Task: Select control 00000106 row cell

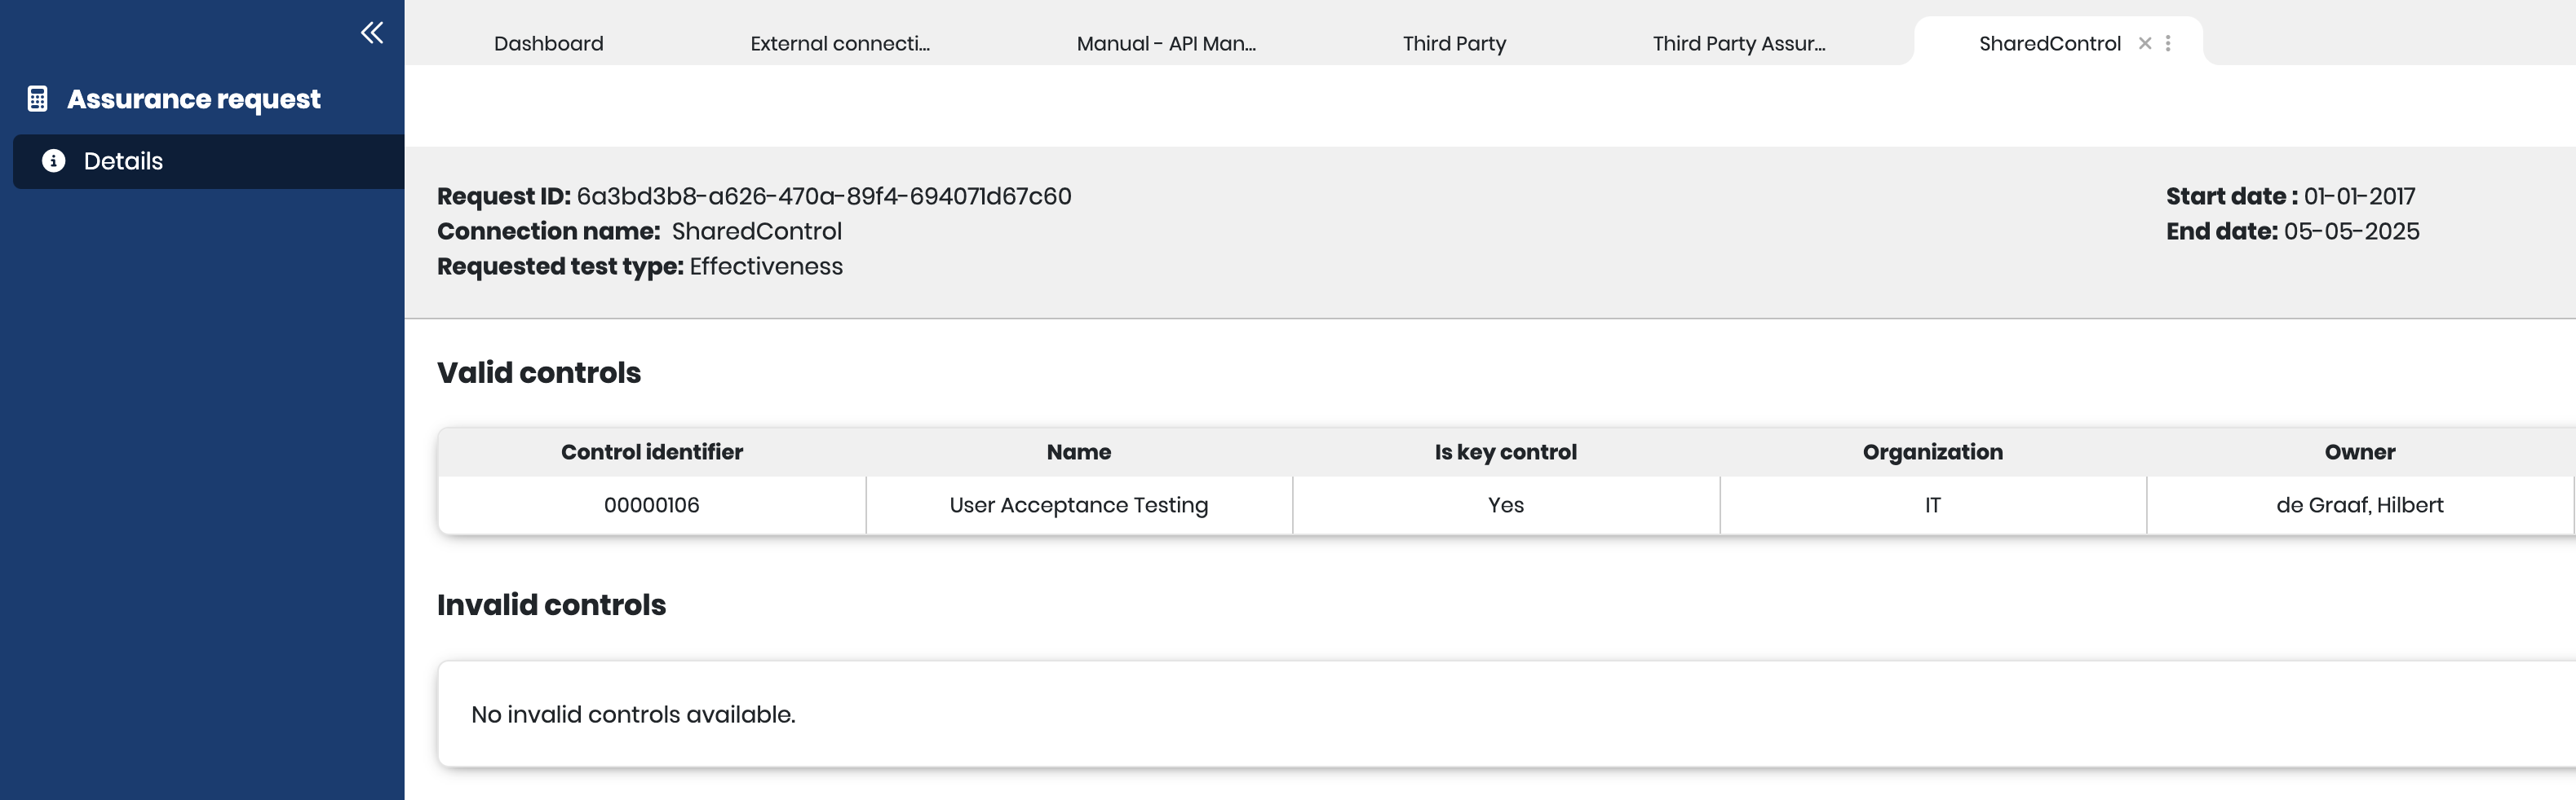Action: (651, 505)
